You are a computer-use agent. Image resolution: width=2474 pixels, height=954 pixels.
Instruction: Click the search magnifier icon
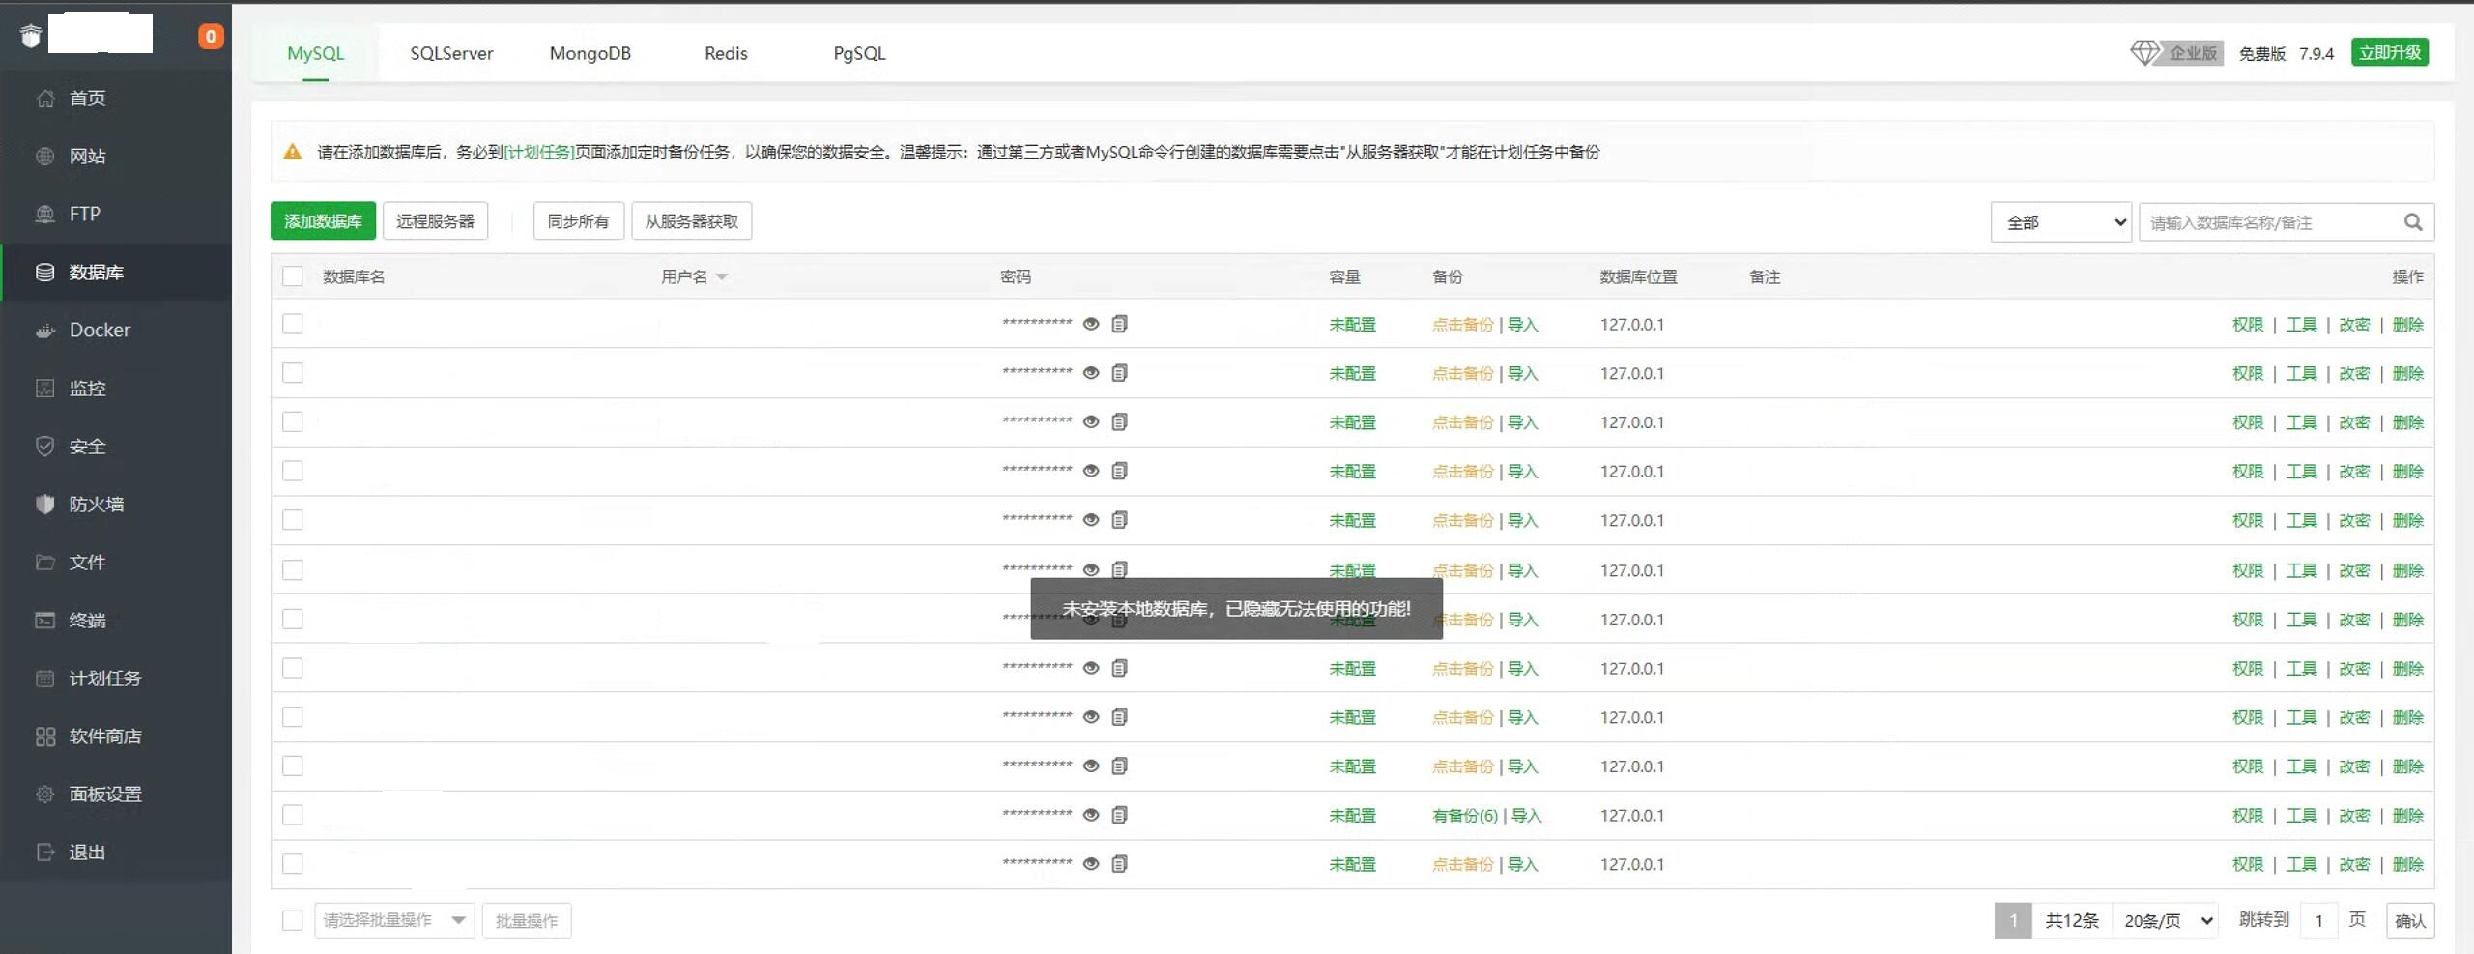[x=2412, y=222]
